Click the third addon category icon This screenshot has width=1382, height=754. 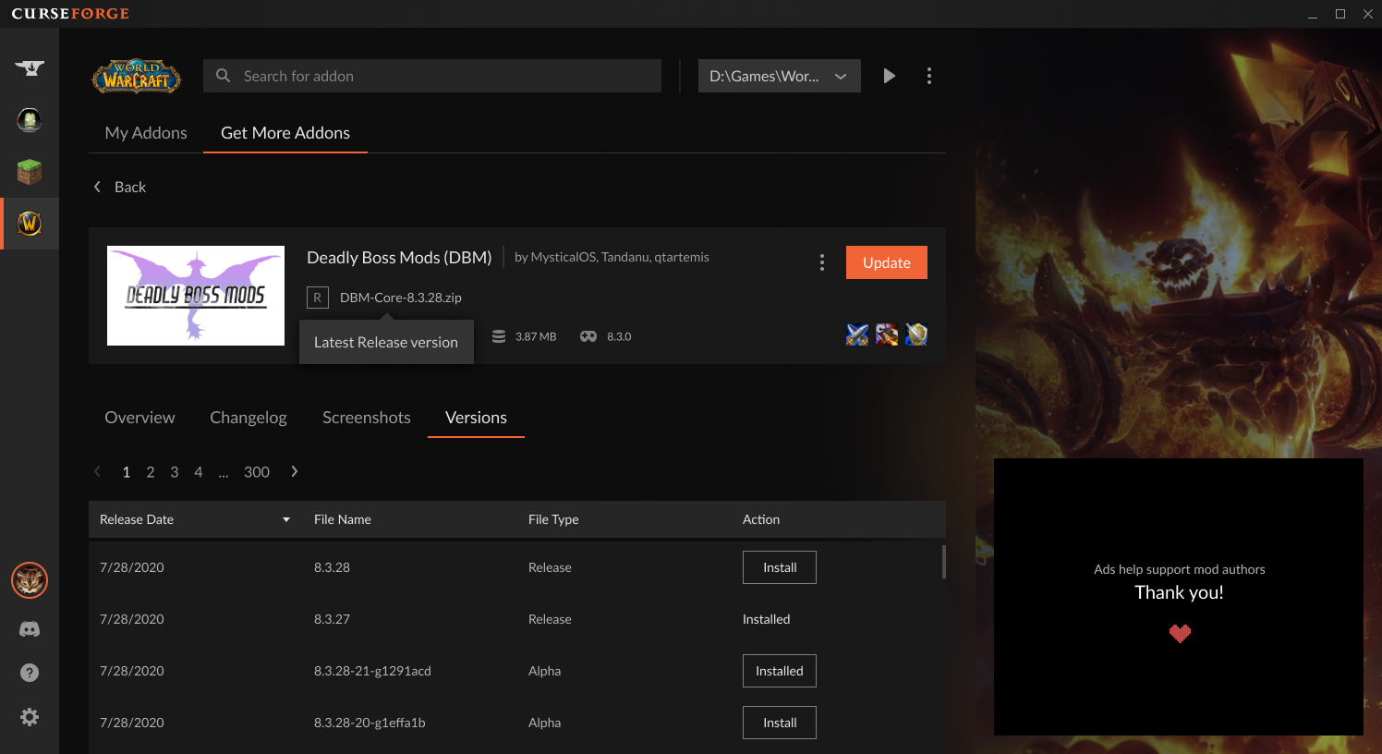(x=916, y=334)
